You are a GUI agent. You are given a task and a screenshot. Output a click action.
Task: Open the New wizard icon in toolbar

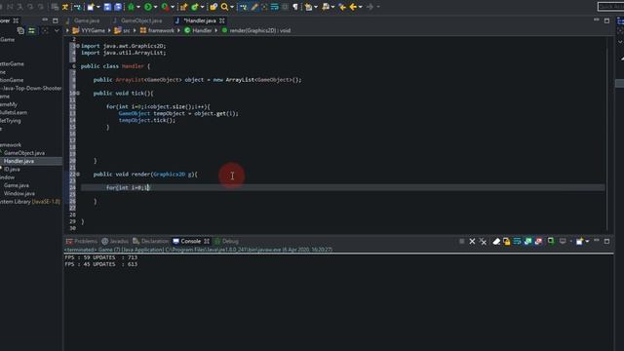tap(91, 7)
